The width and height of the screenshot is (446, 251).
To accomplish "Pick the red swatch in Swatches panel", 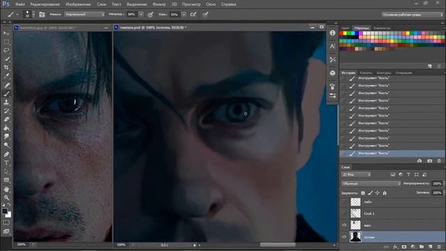I will (x=341, y=33).
